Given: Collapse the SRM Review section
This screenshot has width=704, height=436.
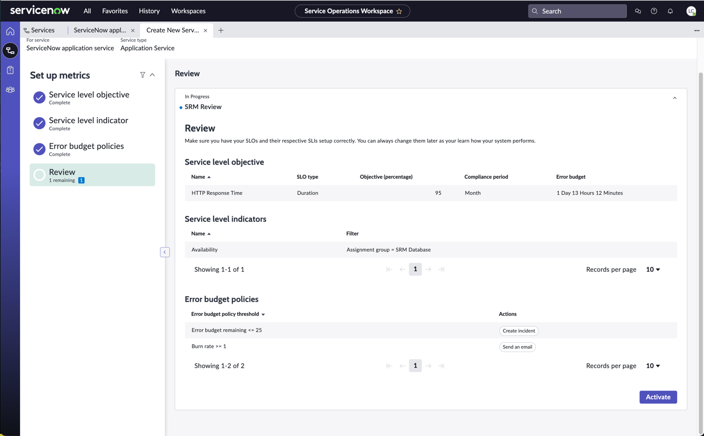Looking at the screenshot, I should point(675,98).
